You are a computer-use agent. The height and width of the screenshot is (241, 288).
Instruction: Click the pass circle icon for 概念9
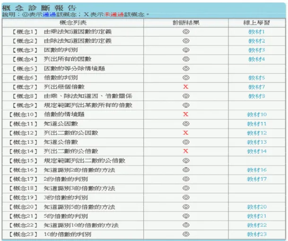(186, 105)
